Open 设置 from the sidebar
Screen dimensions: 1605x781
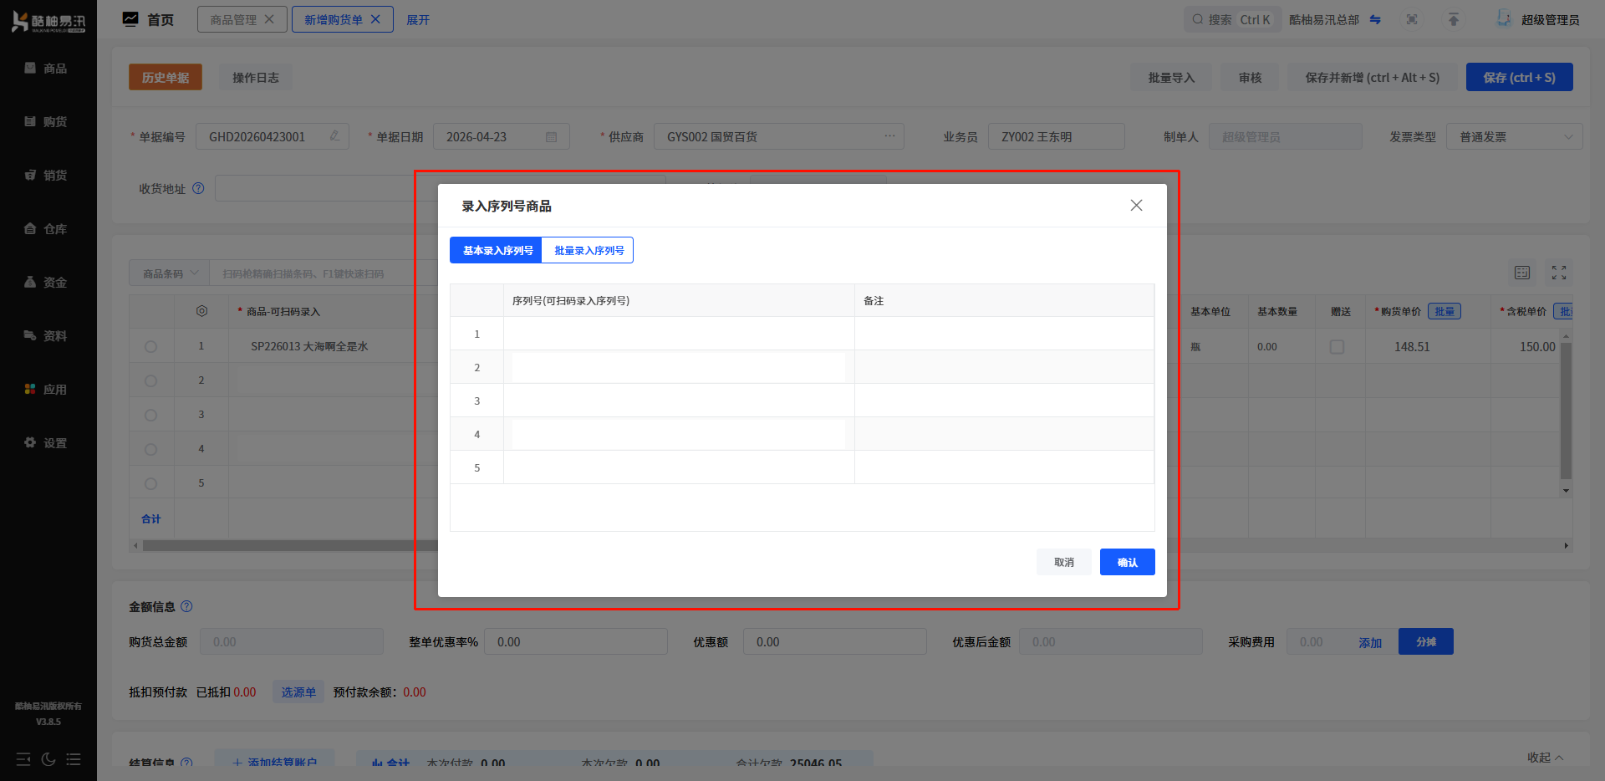47,443
